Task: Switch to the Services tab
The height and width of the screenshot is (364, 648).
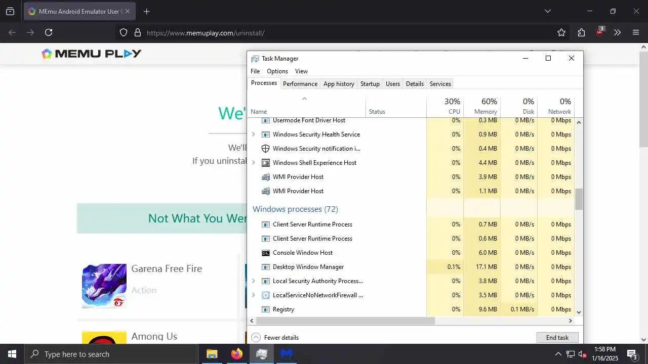Action: tap(440, 84)
